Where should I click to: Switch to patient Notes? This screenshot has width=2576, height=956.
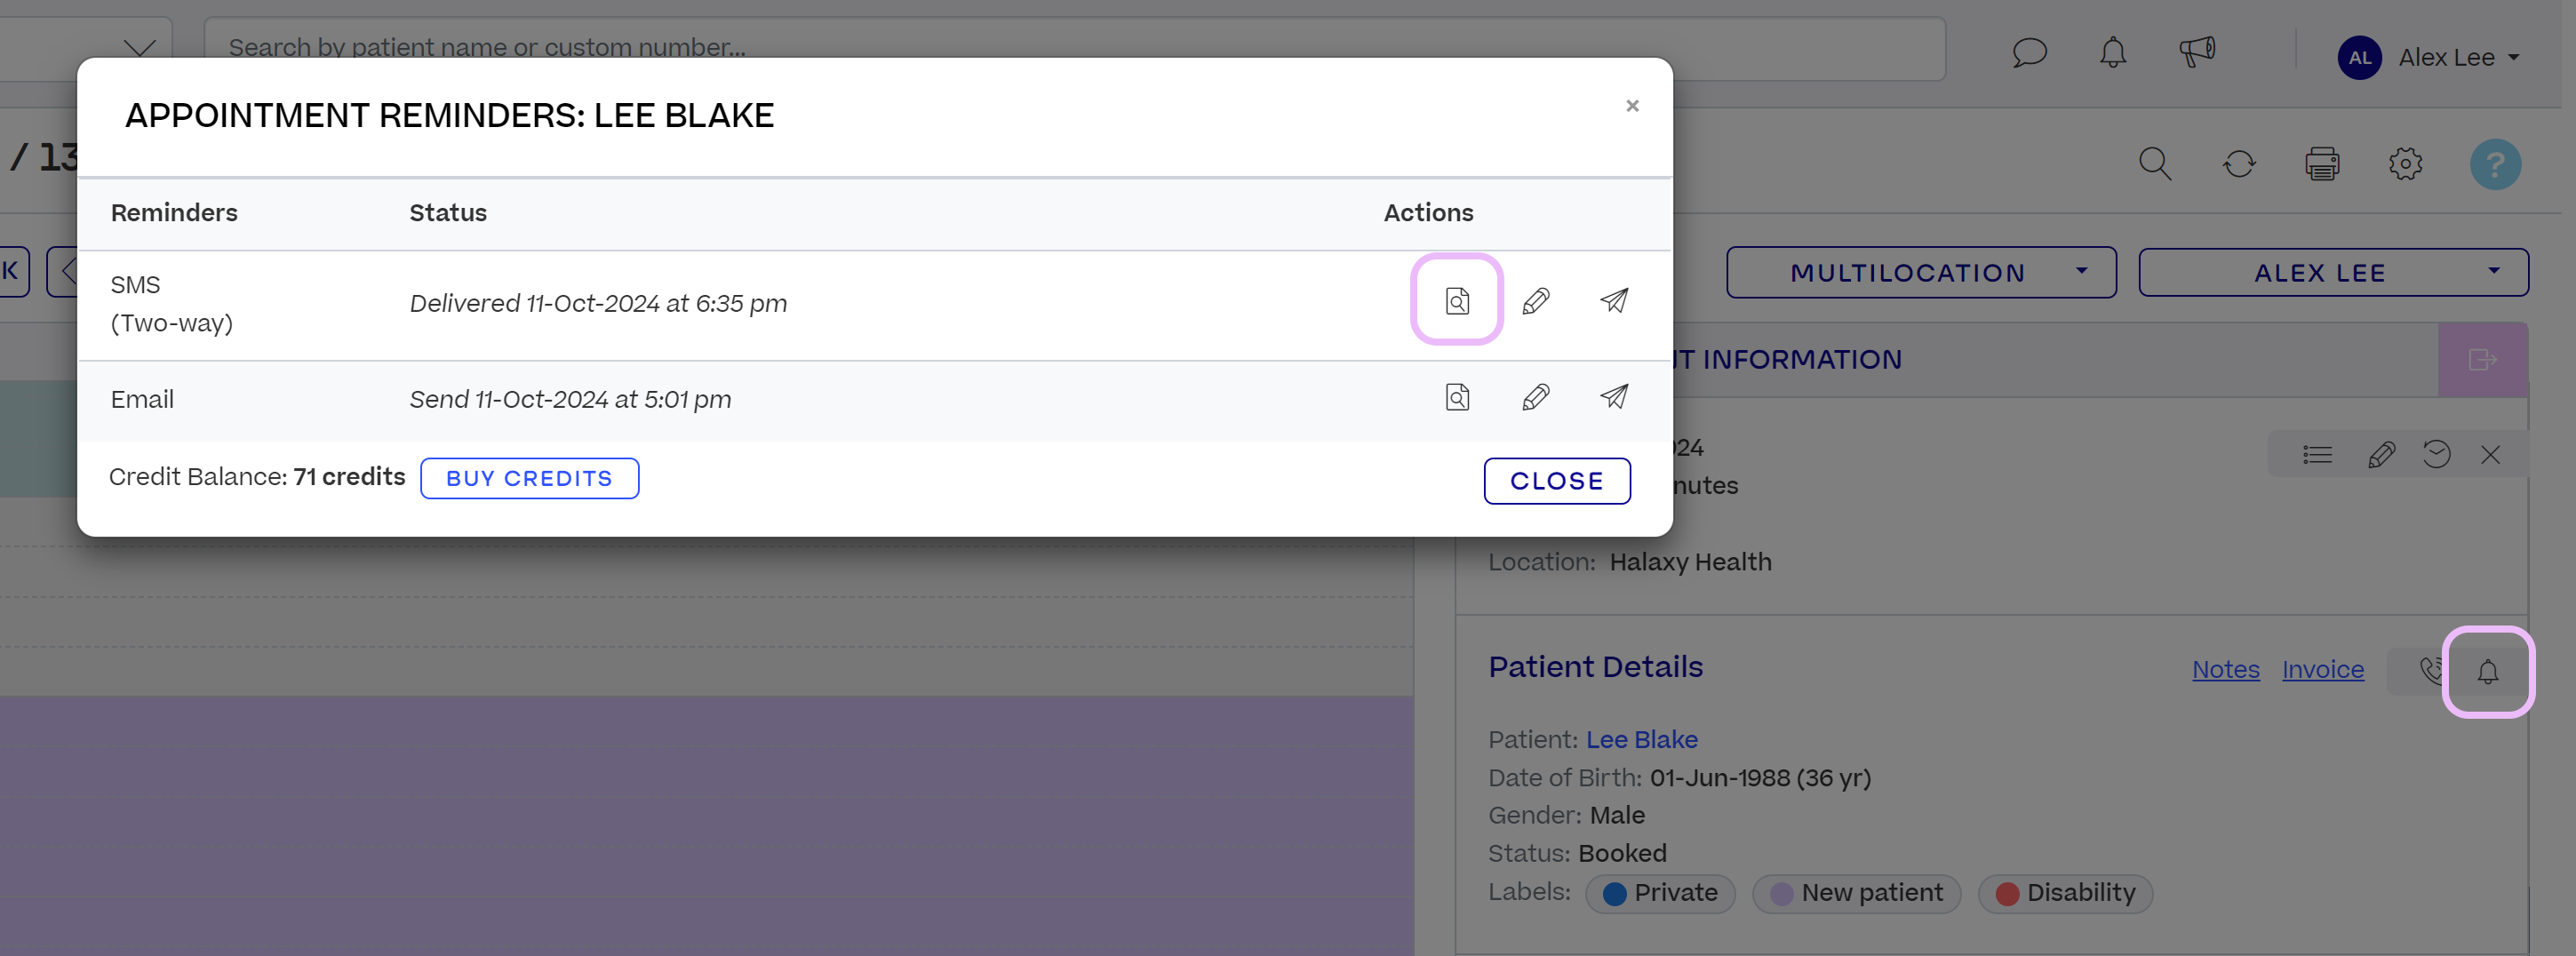pyautogui.click(x=2225, y=670)
